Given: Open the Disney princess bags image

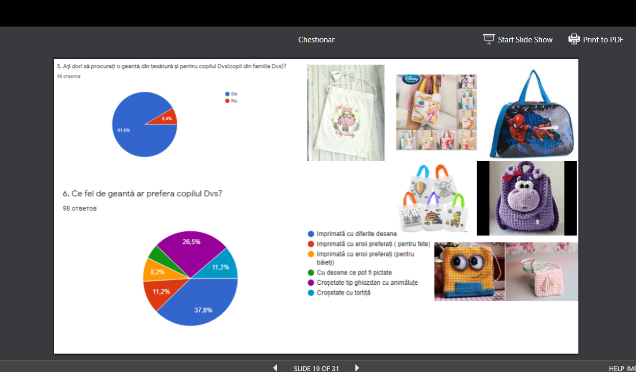Looking at the screenshot, I should [436, 112].
